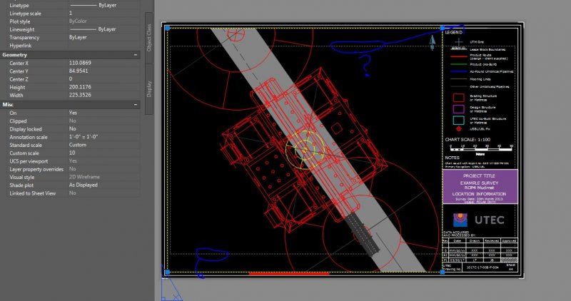Open the Annotation scale 1'-0" = 1'-0" value

84,137
